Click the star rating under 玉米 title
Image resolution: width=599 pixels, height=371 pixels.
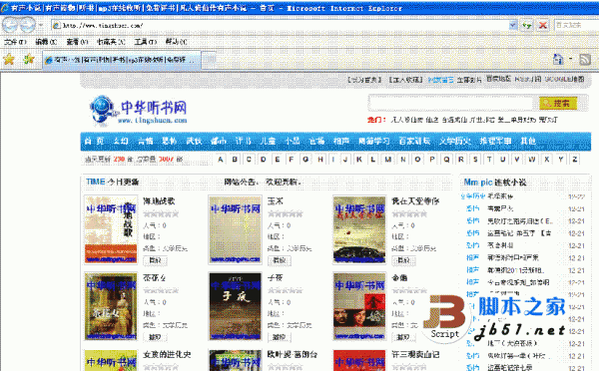coord(286,213)
